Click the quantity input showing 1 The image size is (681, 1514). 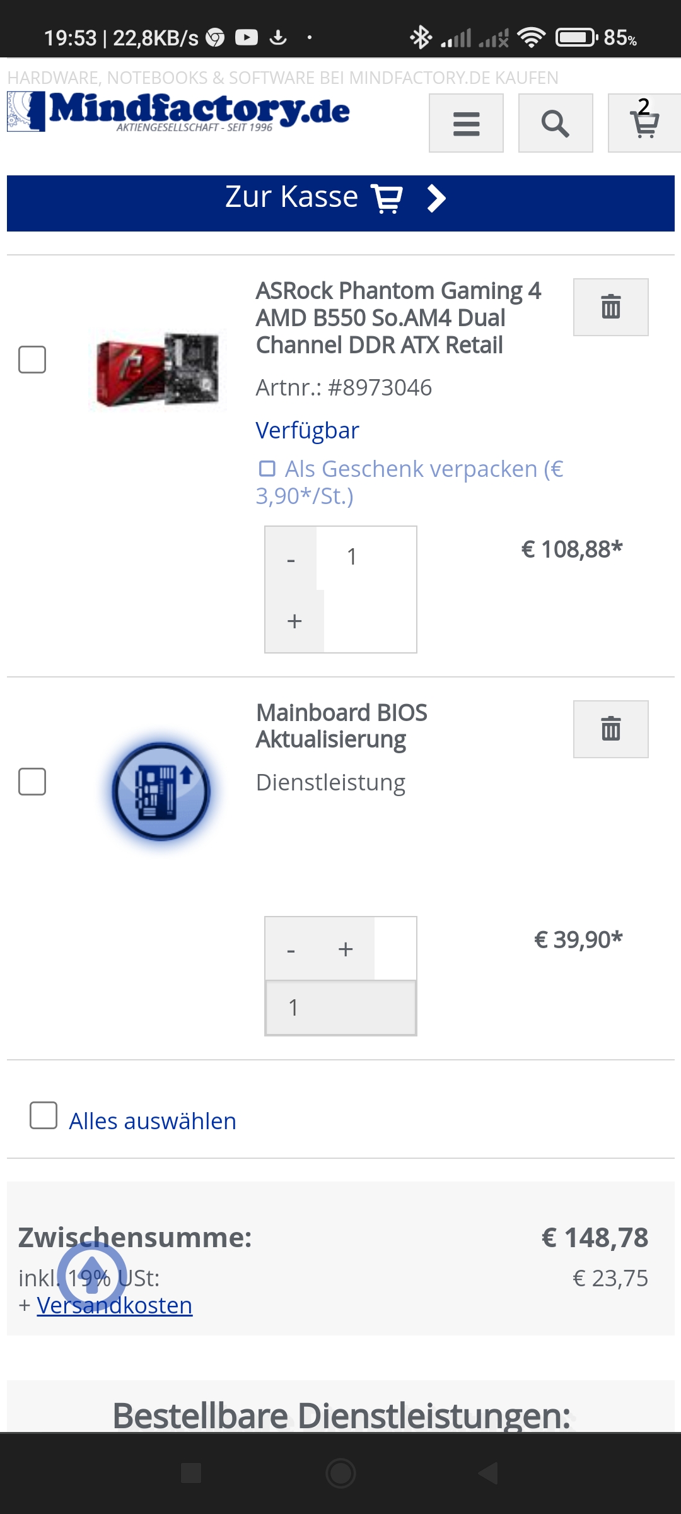(351, 556)
